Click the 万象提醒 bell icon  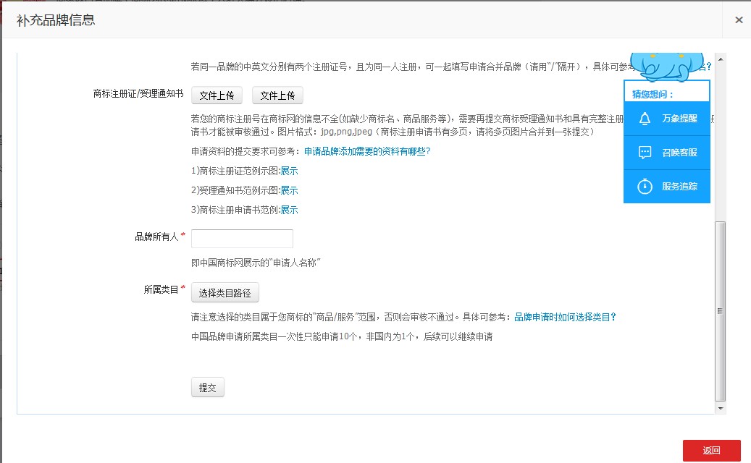click(x=645, y=119)
